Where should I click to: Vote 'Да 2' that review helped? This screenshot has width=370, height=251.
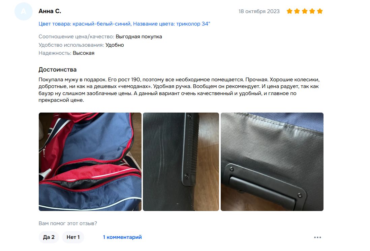click(49, 237)
